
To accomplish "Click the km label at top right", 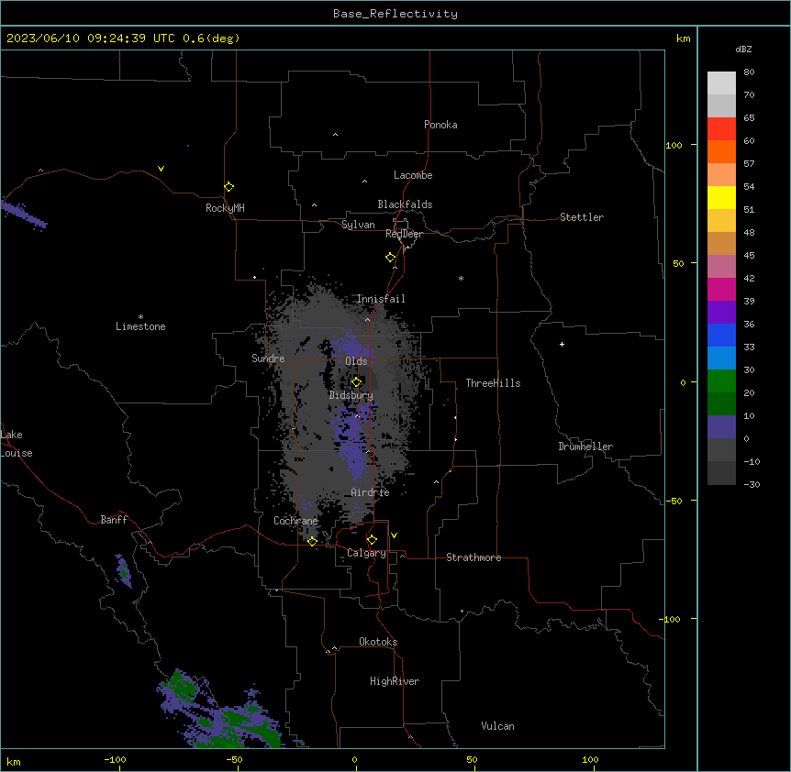I will [x=684, y=39].
